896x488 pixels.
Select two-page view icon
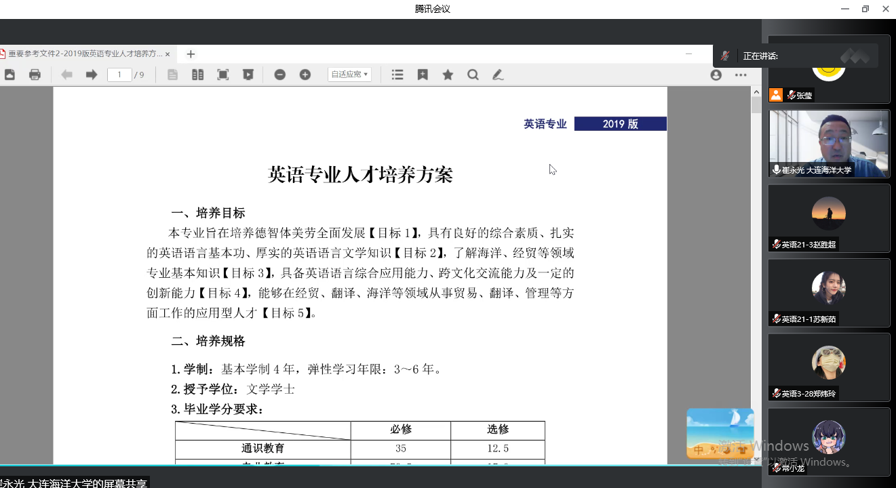click(x=197, y=75)
